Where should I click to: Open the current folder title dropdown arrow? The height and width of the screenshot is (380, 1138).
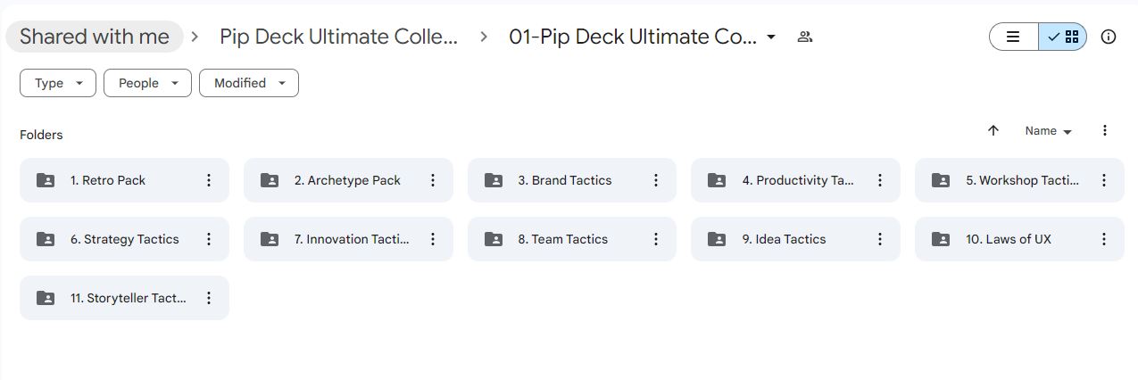click(771, 37)
